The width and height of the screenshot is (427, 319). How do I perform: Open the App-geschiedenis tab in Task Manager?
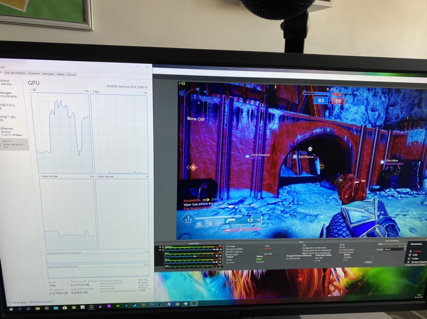[15, 73]
